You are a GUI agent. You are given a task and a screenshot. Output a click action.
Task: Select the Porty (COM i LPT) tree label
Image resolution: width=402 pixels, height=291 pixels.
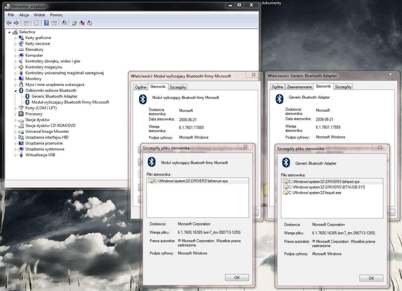(41, 108)
